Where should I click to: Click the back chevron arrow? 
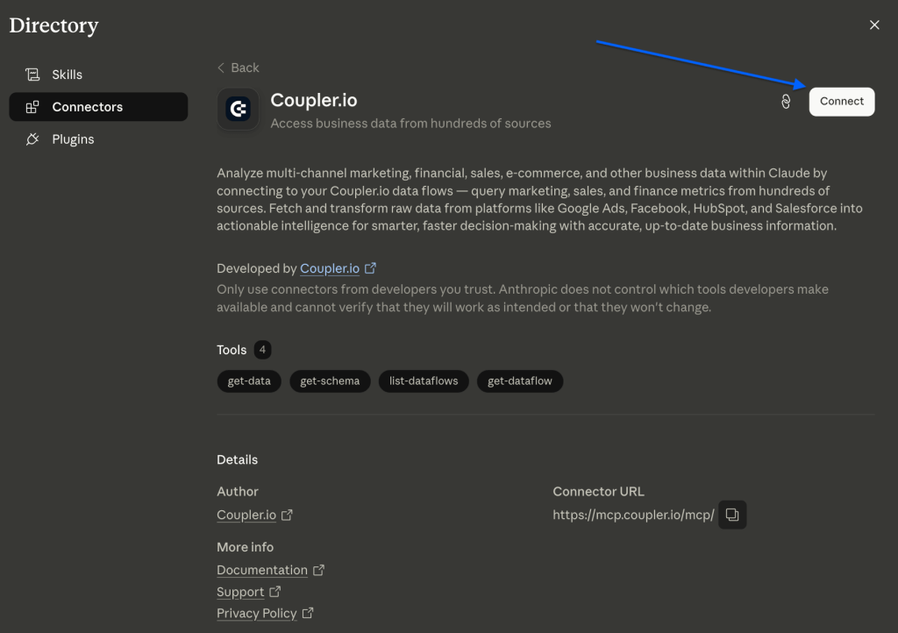[x=221, y=68]
